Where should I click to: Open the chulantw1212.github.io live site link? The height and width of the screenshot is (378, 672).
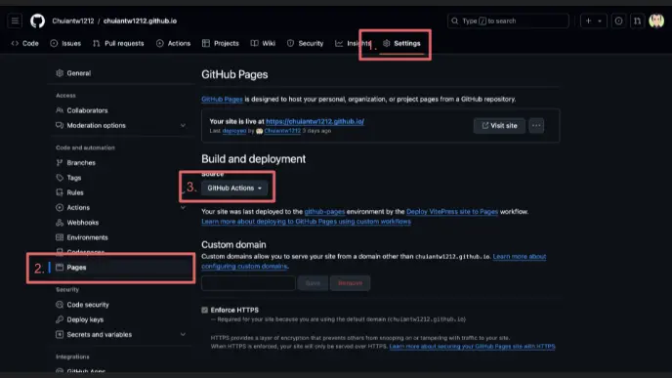tap(315, 121)
